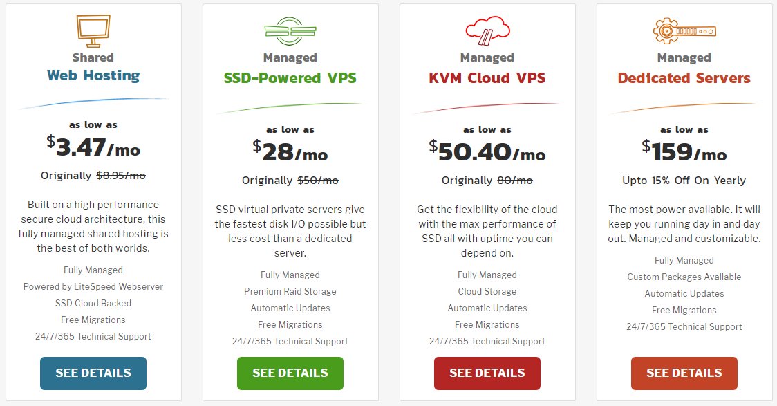Image resolution: width=777 pixels, height=406 pixels.
Task: Click the $159/mo dedicated price
Action: tap(684, 152)
